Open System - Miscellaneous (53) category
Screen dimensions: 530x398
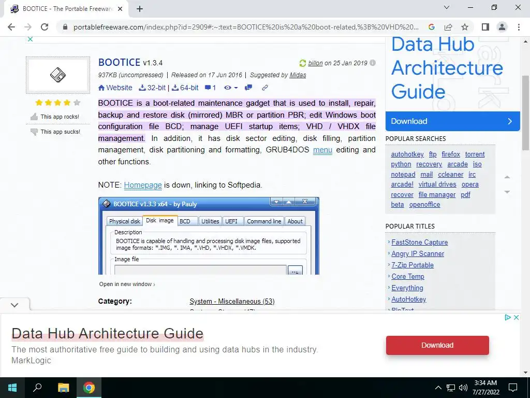pos(232,301)
